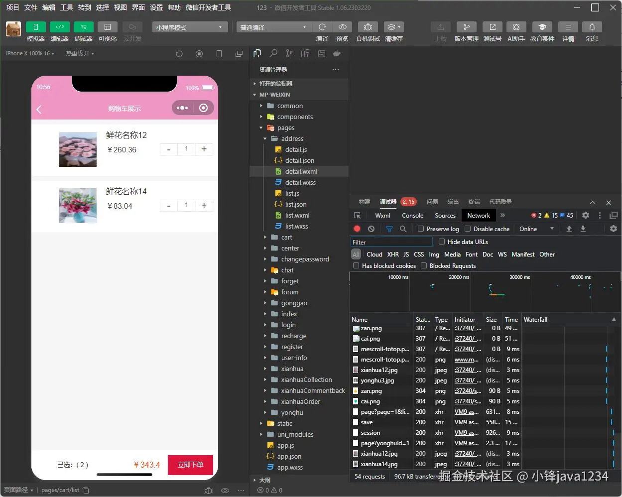Check Has blocked cookies
The image size is (622, 497).
point(356,265)
